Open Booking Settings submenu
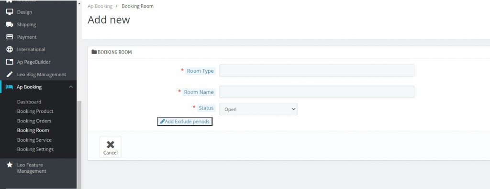Viewport: 490px width, 189px height. [35, 149]
